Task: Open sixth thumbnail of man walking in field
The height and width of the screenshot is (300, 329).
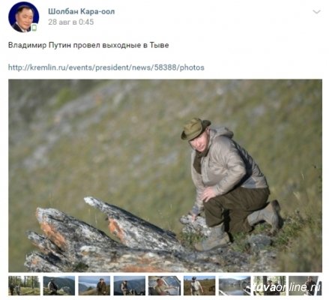Action: [x=199, y=286]
